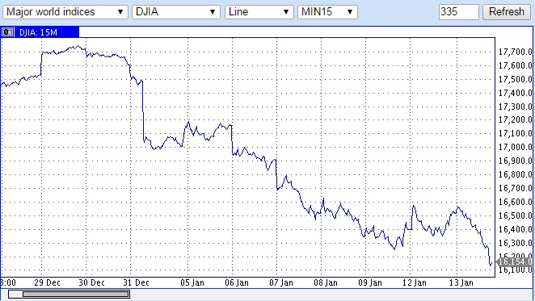The image size is (535, 301).
Task: Change the MIN15 interval dropdown
Action: click(327, 12)
